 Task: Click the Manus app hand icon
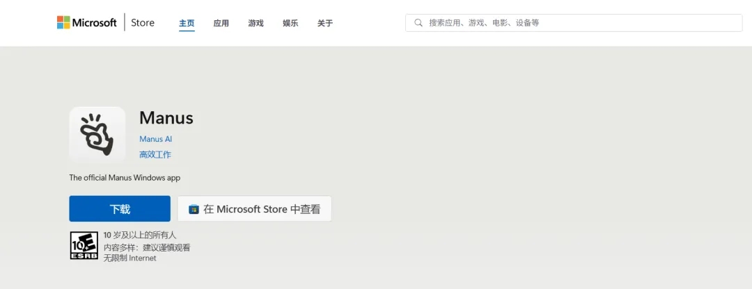point(97,135)
